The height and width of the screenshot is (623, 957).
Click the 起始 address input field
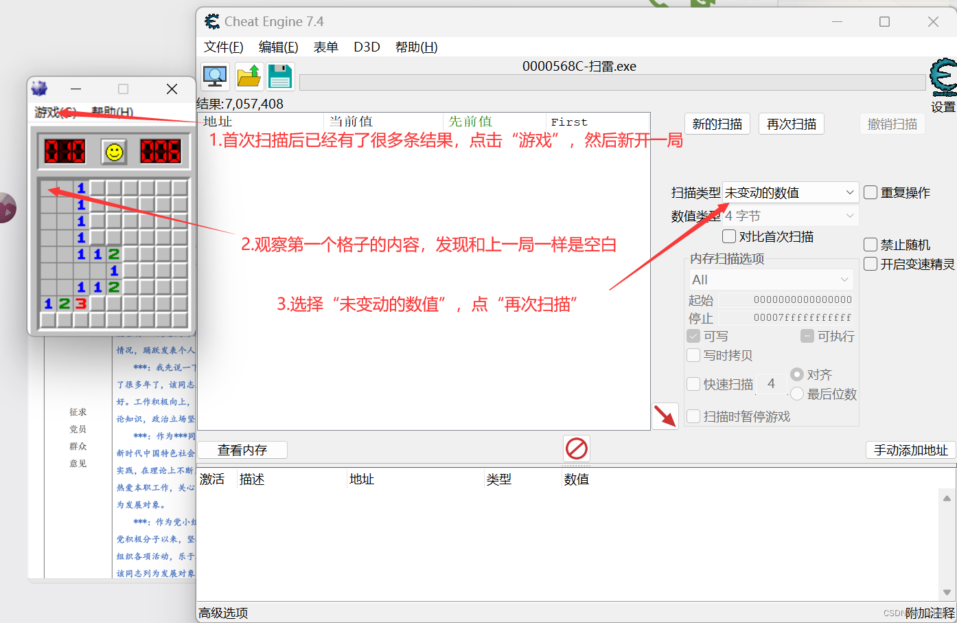pyautogui.click(x=786, y=299)
